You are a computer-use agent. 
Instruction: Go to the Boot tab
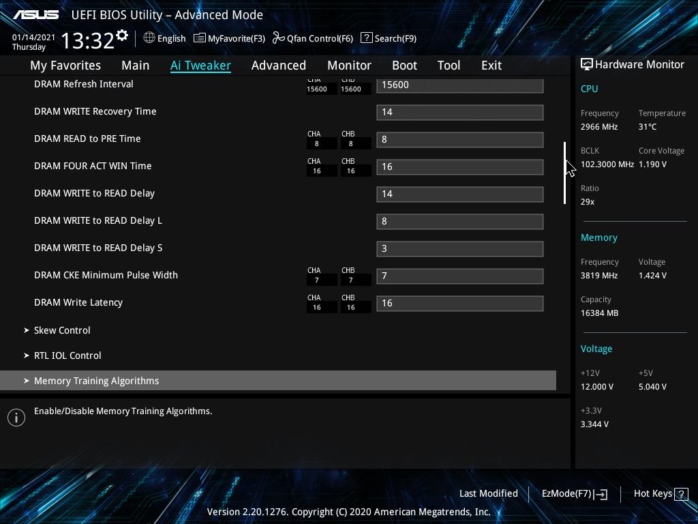[405, 65]
